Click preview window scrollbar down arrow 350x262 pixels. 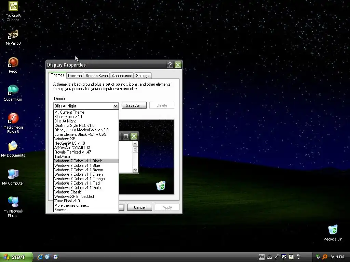[x=135, y=170]
